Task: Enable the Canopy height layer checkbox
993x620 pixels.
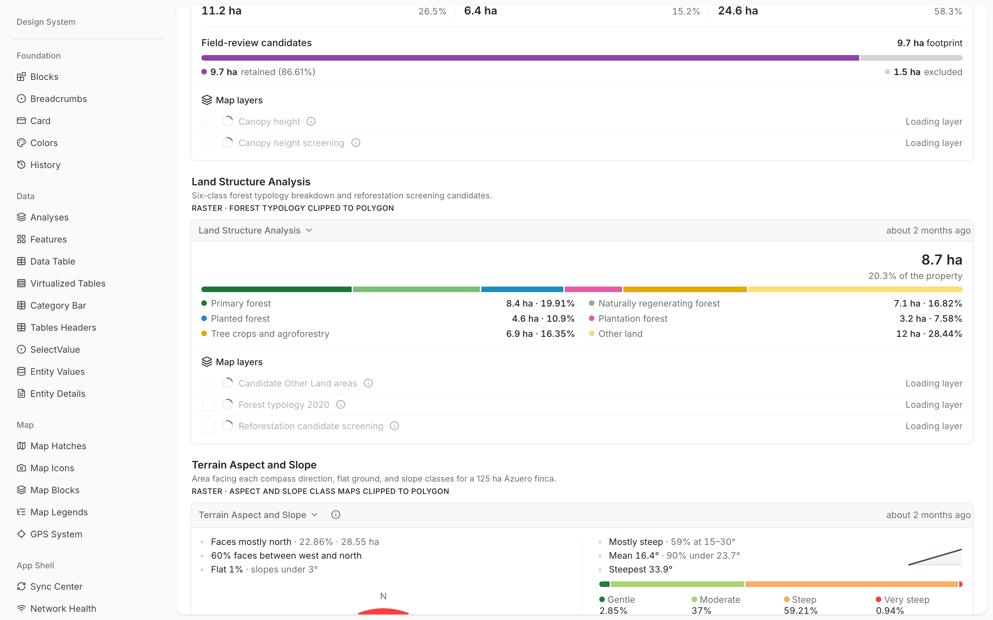Action: click(x=208, y=121)
